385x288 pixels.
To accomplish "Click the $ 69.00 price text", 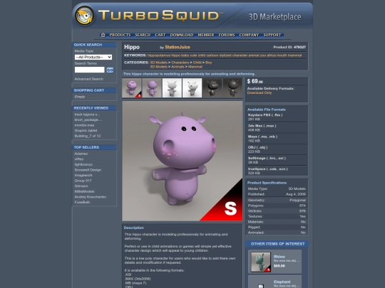I will point(255,81).
